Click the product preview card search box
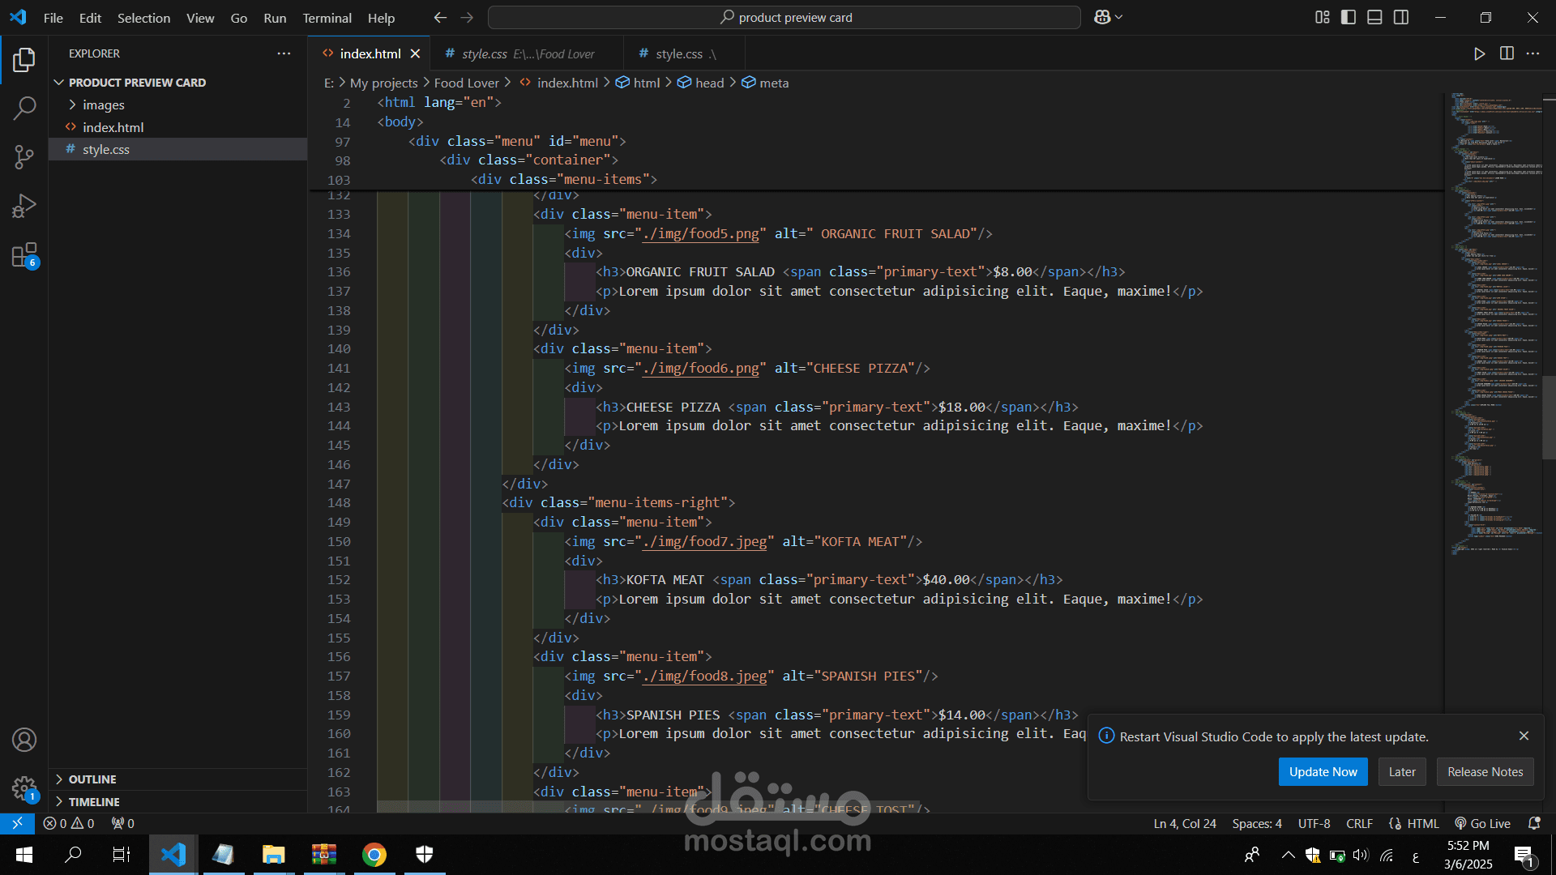The width and height of the screenshot is (1556, 875). [x=784, y=17]
